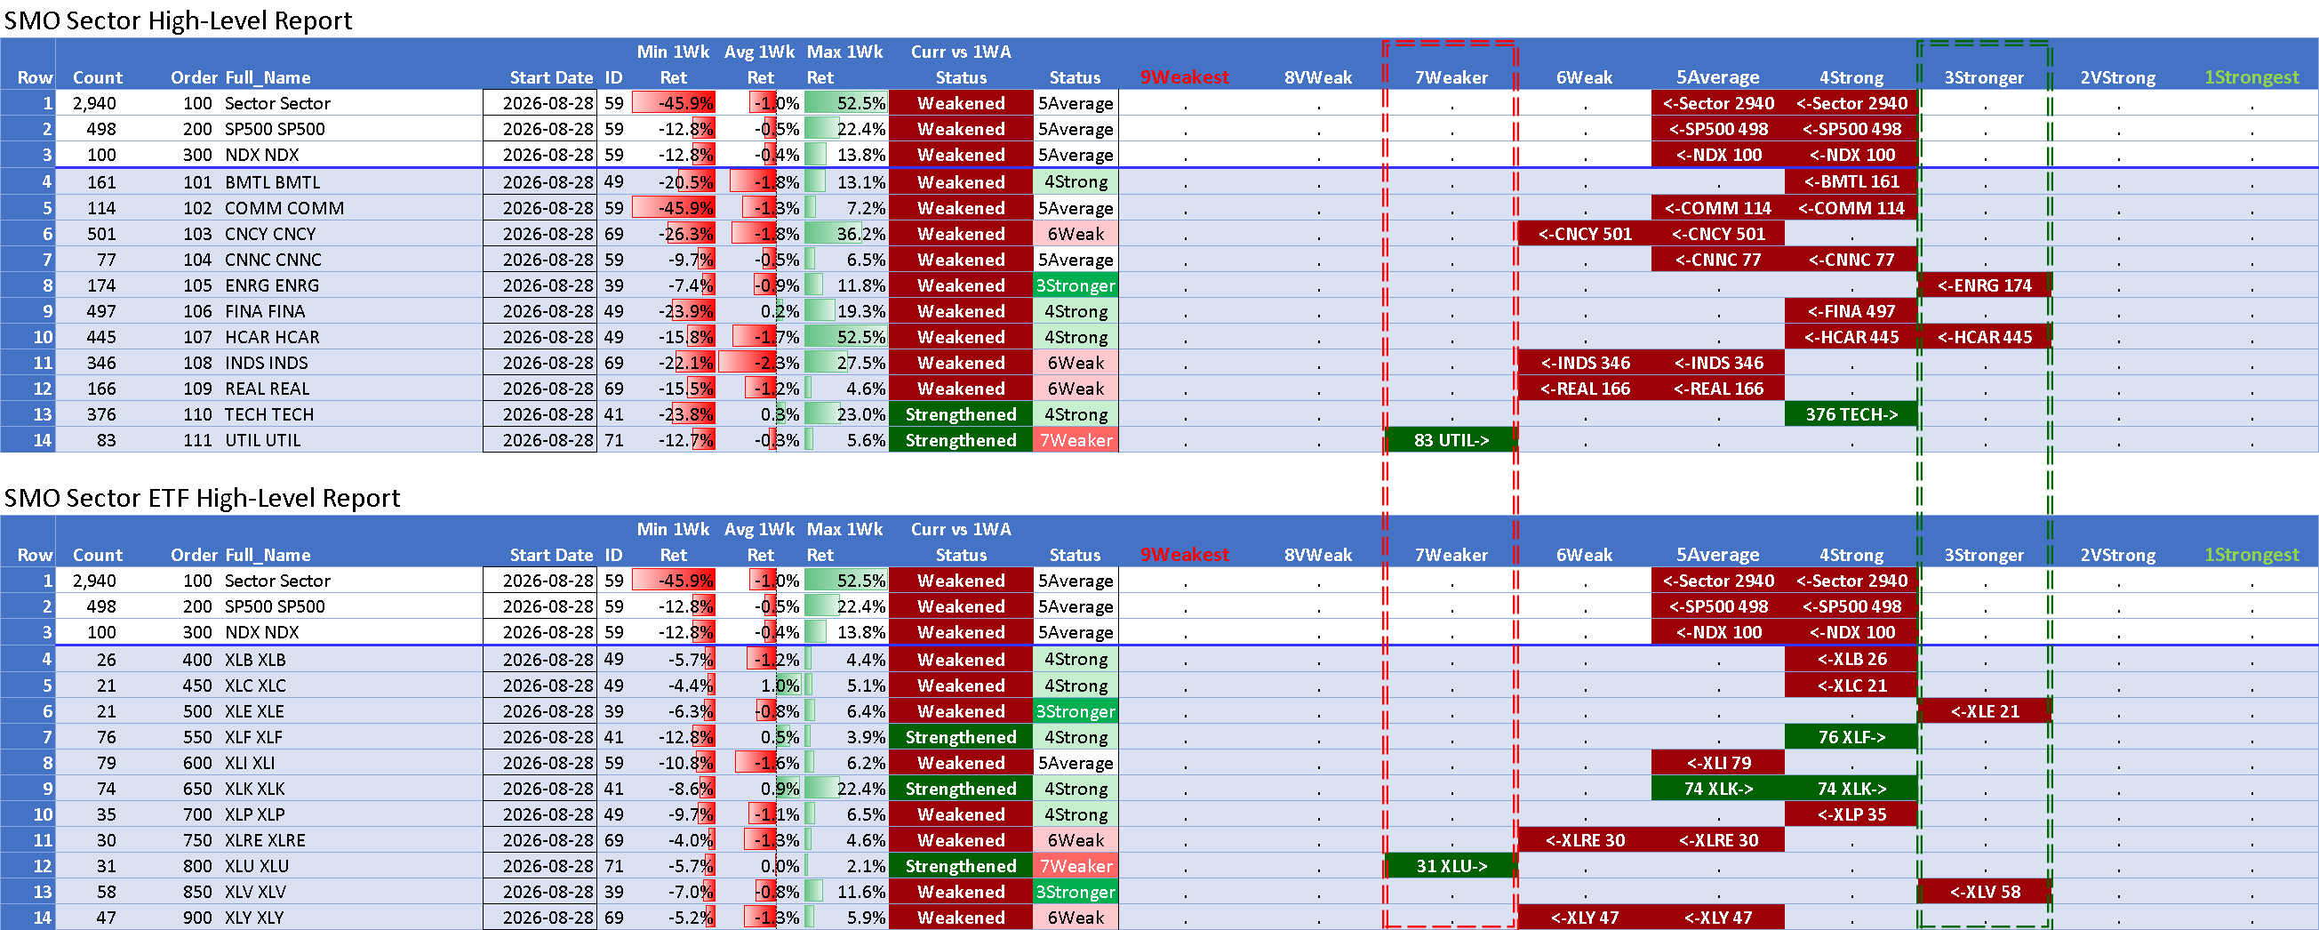The height and width of the screenshot is (930, 2319).
Task: Click the "XLK XLK" name cell
Action: click(255, 789)
